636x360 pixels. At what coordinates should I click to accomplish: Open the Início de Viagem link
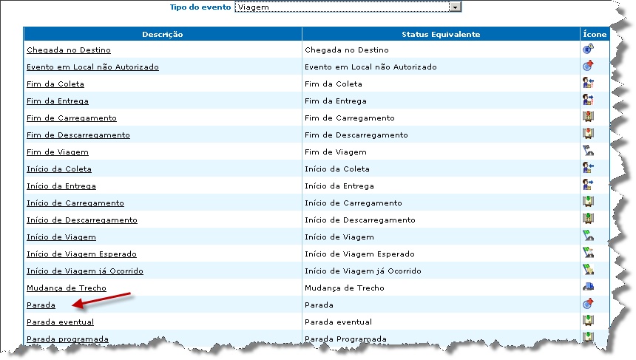[61, 237]
